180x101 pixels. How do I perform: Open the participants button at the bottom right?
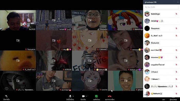click(x=173, y=99)
